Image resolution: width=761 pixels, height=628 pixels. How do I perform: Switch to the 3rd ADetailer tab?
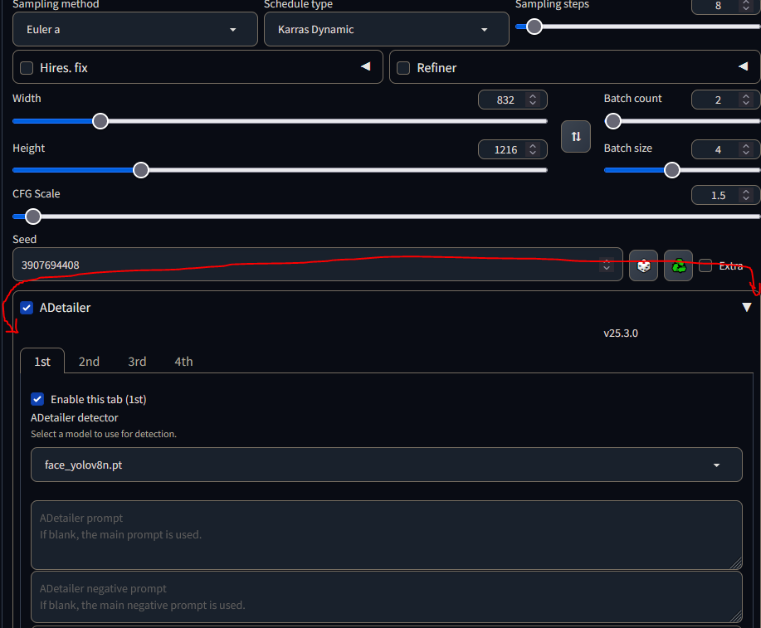[137, 362]
